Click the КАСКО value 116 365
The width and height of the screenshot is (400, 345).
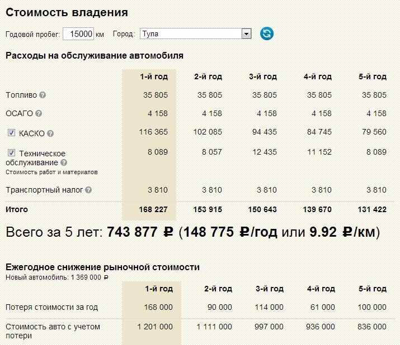point(153,132)
